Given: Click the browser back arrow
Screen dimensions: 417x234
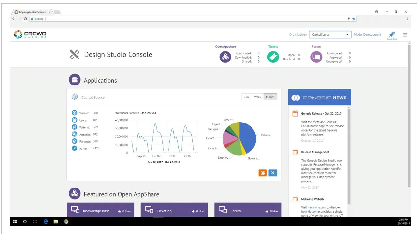Looking at the screenshot, I should [x=14, y=19].
